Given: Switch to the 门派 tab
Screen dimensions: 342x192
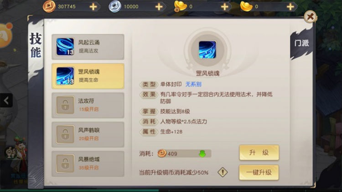Looking at the screenshot, I should [x=301, y=43].
